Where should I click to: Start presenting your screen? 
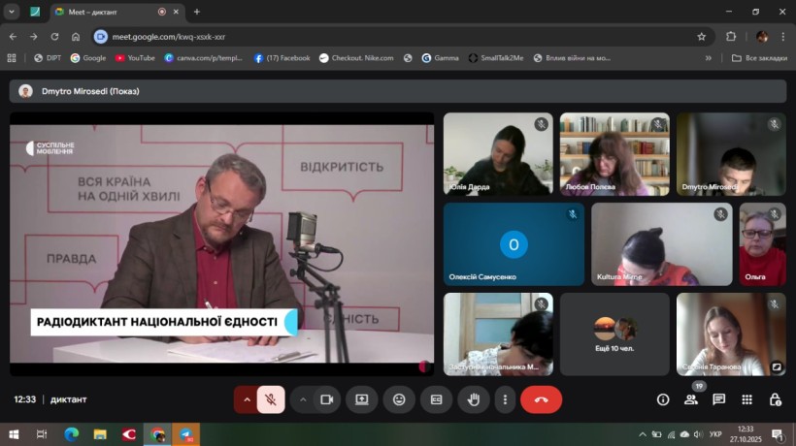(362, 399)
